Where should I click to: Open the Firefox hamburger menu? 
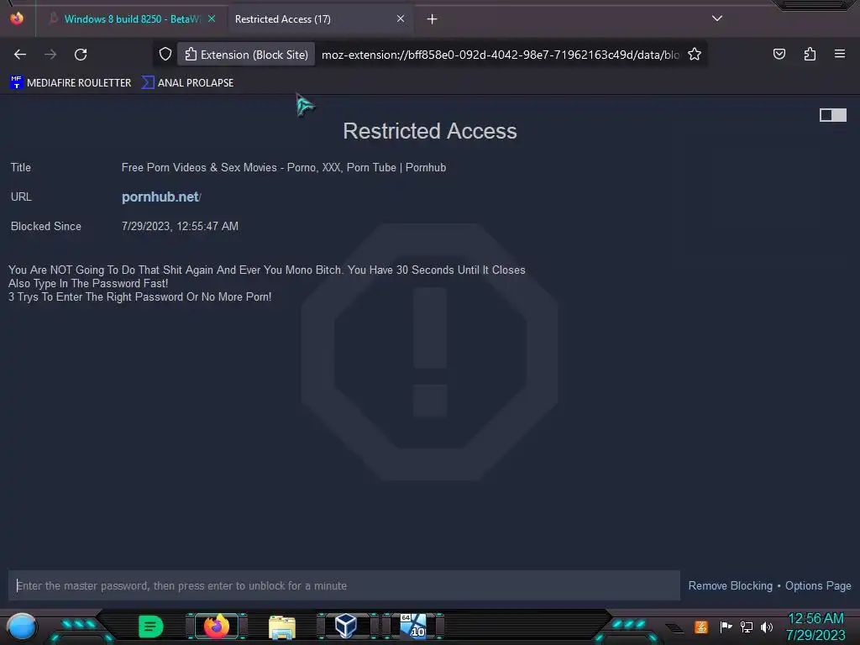pos(839,54)
